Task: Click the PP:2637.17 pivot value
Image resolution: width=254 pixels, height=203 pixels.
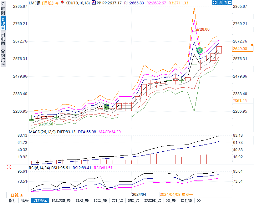Action: click(x=112, y=3)
